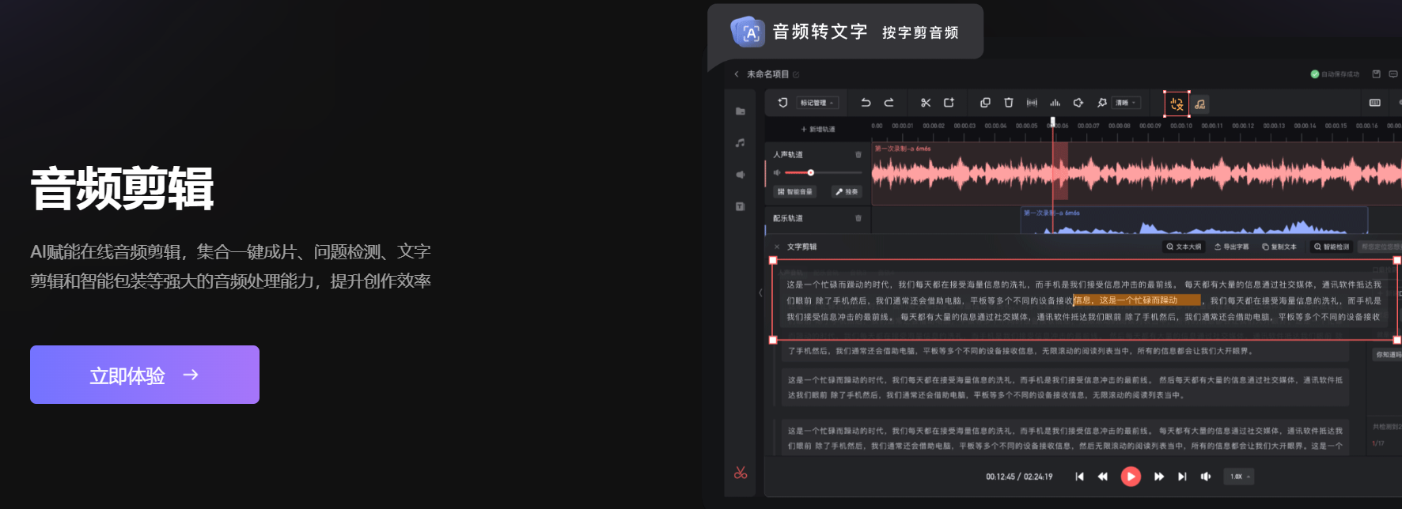
Task: Click 导出字幕 export button
Action: pos(1232,247)
